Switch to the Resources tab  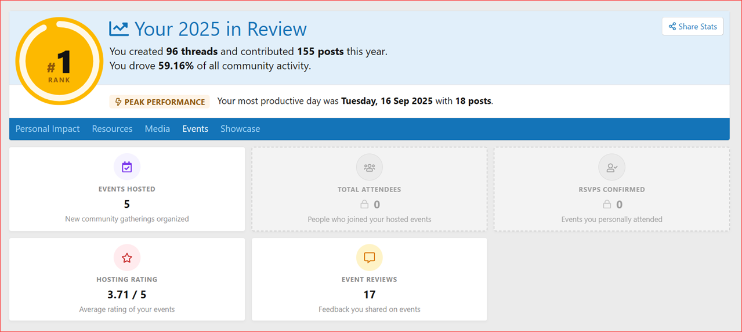pyautogui.click(x=112, y=129)
